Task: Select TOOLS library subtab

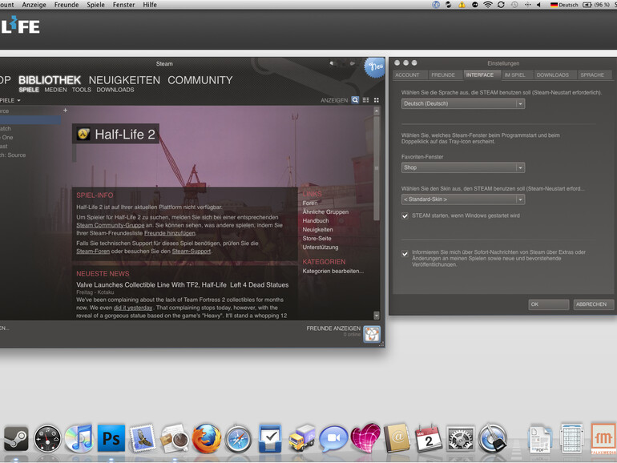Action: click(82, 90)
